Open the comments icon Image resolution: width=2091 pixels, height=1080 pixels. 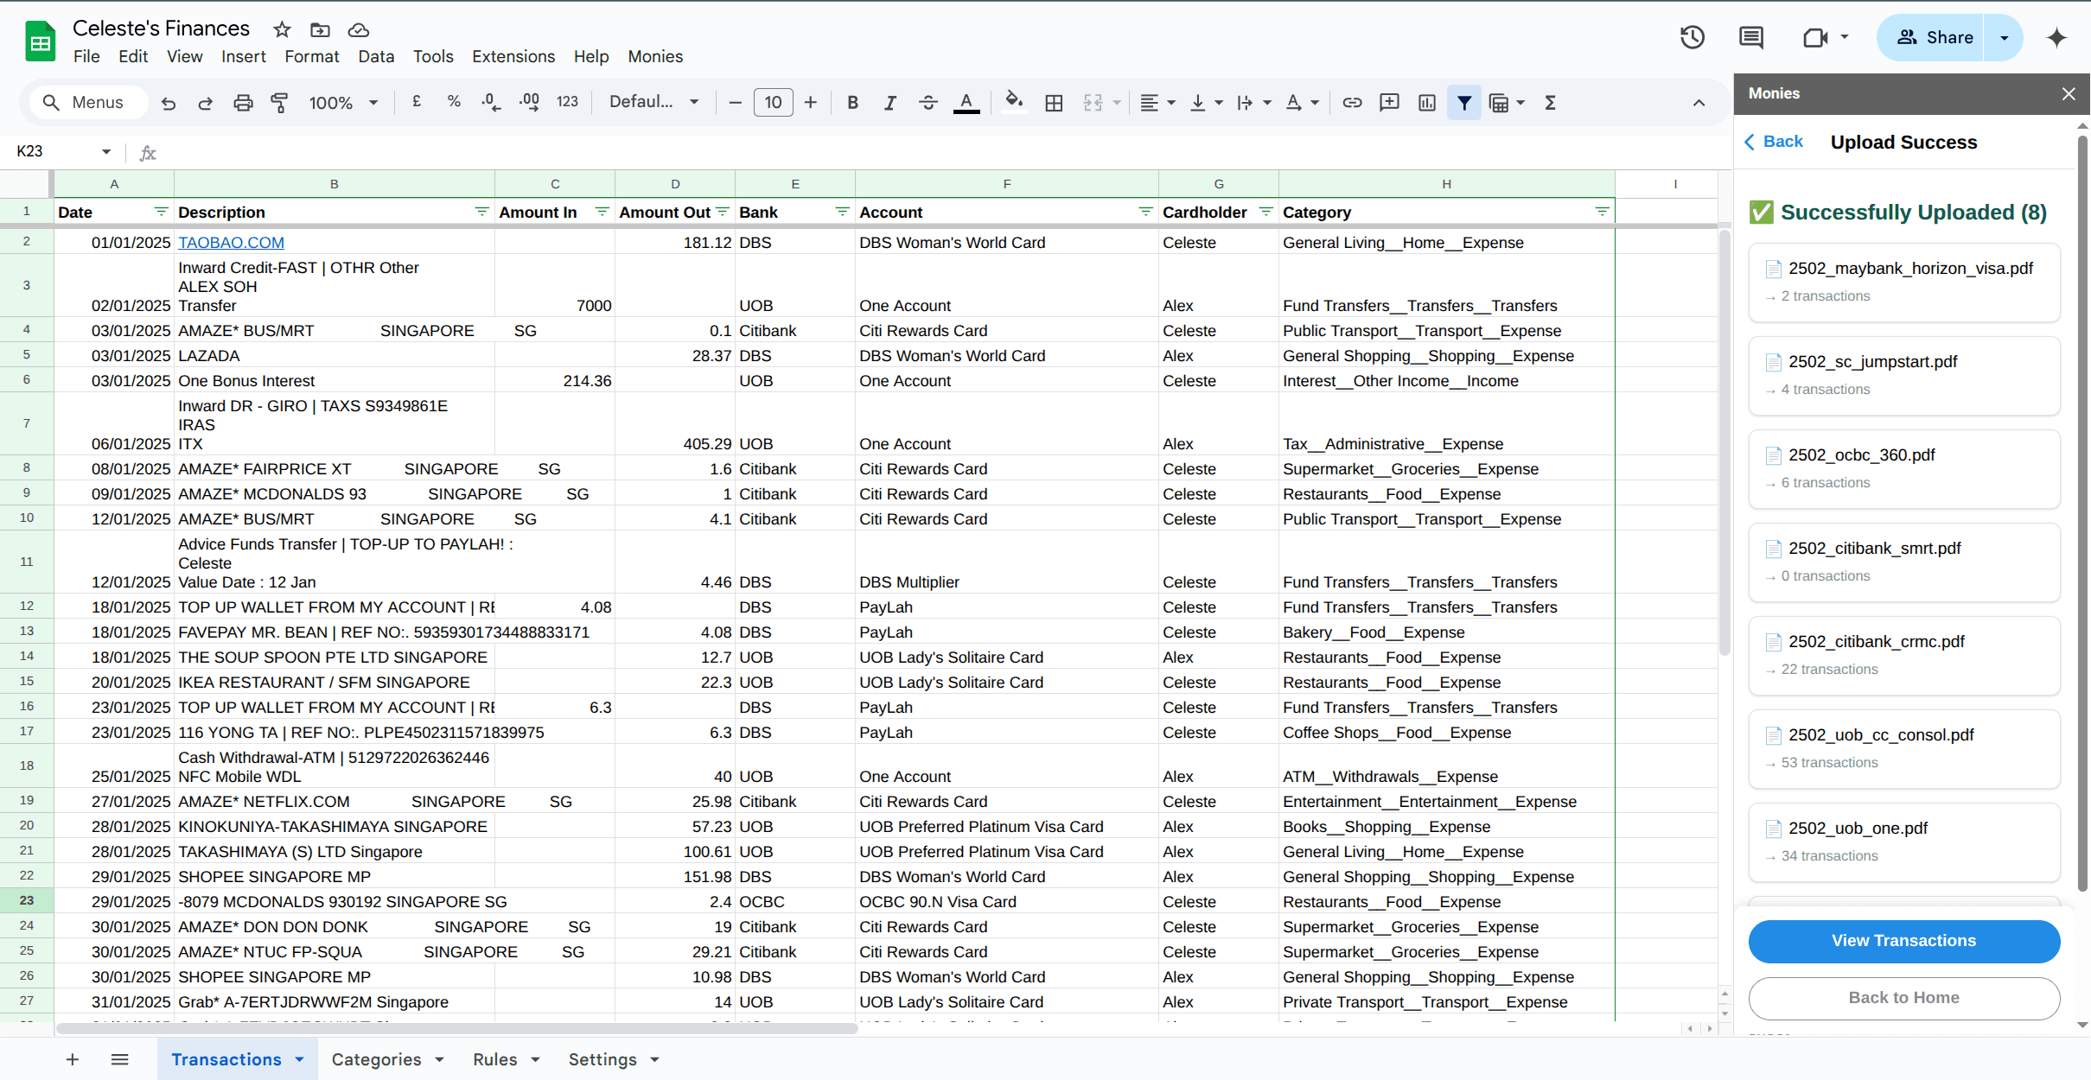(x=1750, y=37)
